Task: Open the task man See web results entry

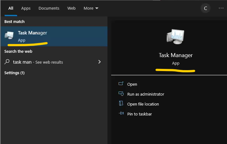Action: pyautogui.click(x=38, y=62)
